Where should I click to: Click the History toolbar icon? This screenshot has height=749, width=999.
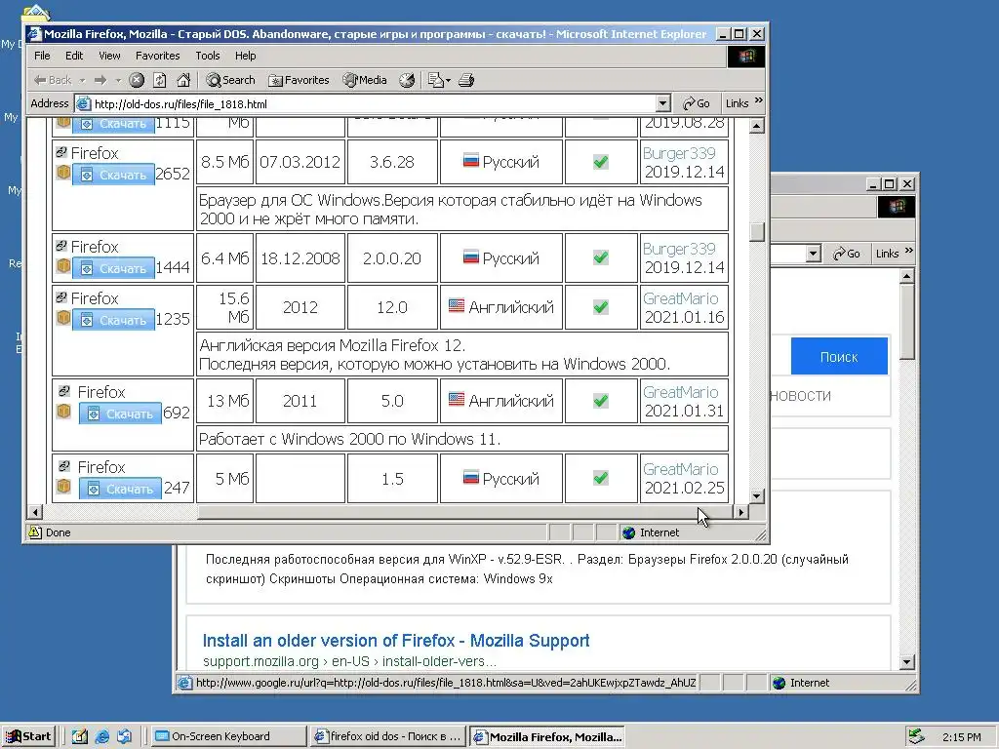407,80
